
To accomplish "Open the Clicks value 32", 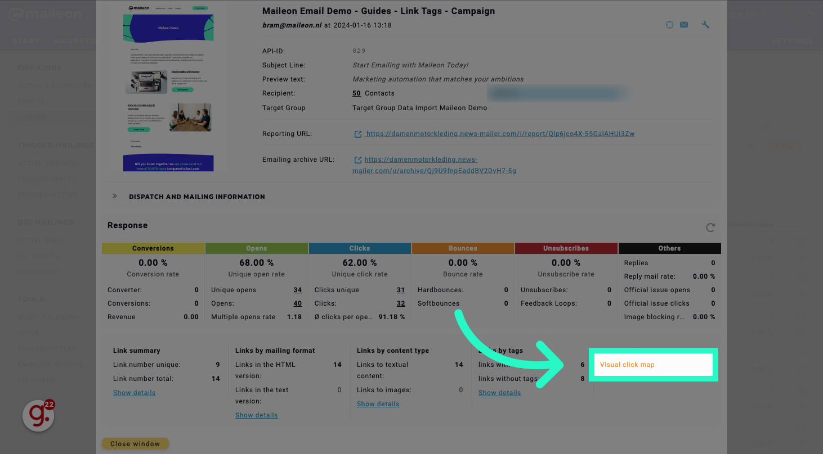I will 401,303.
